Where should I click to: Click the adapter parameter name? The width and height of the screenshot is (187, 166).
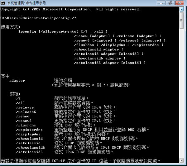[17, 81]
